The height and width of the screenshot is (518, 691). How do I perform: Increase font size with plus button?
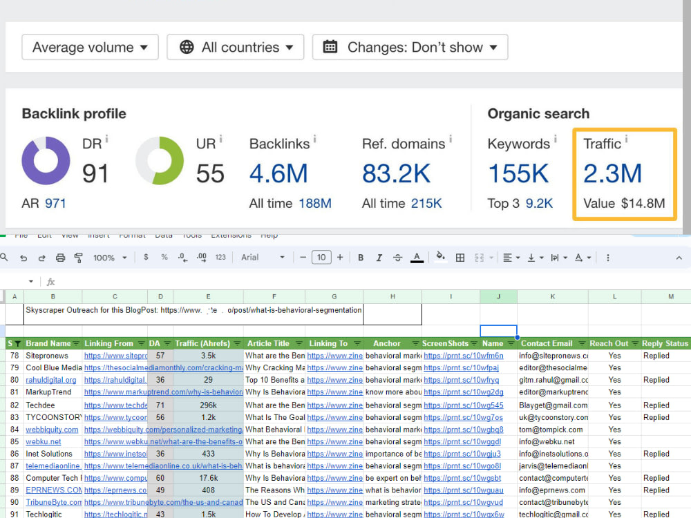pos(340,257)
